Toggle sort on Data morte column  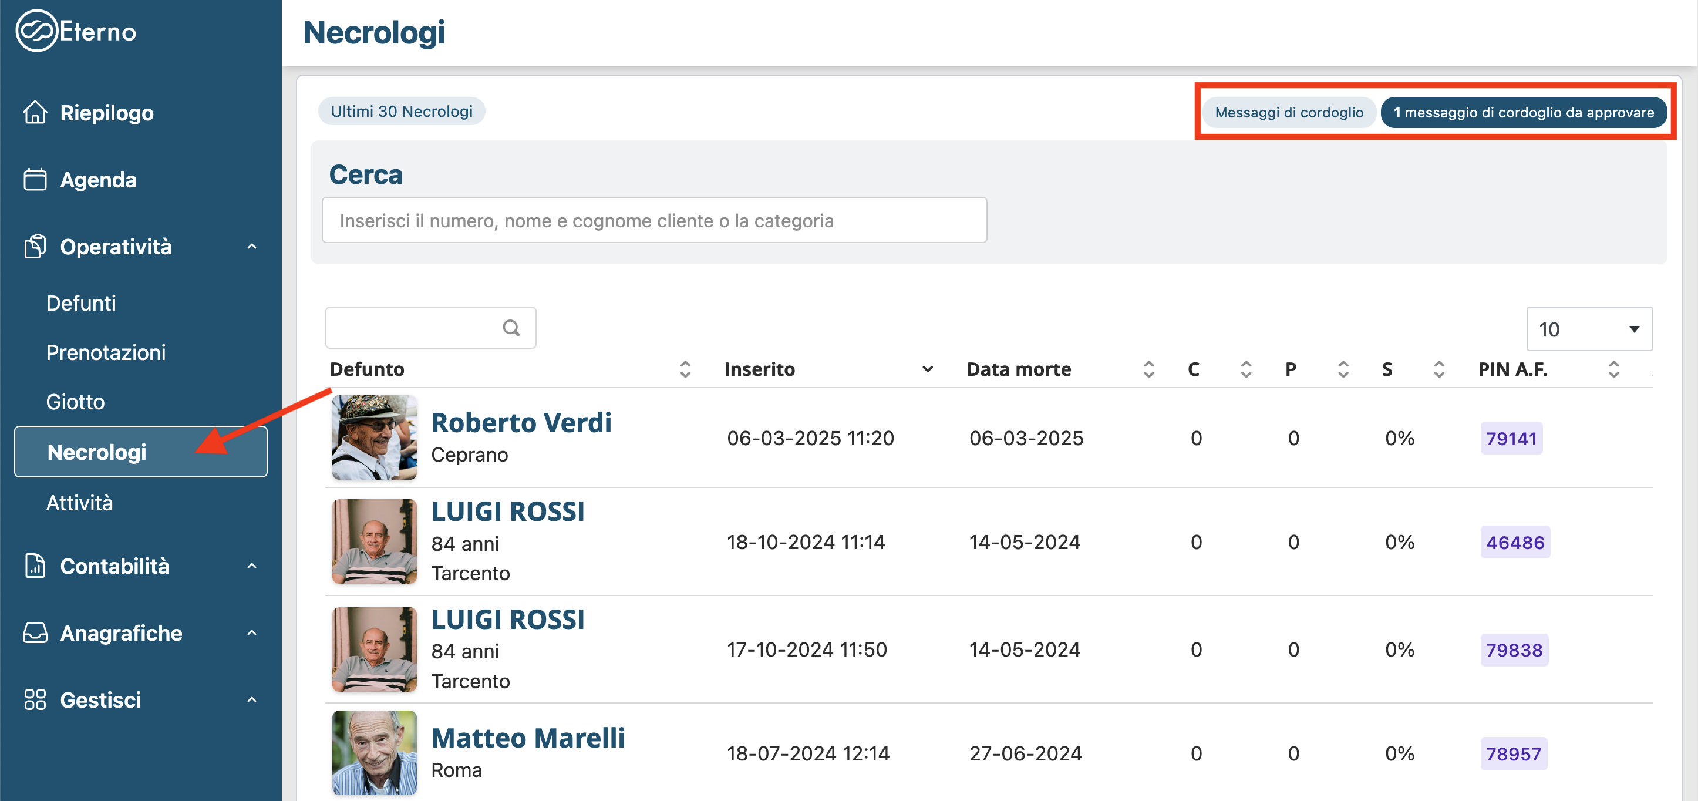pos(1148,369)
